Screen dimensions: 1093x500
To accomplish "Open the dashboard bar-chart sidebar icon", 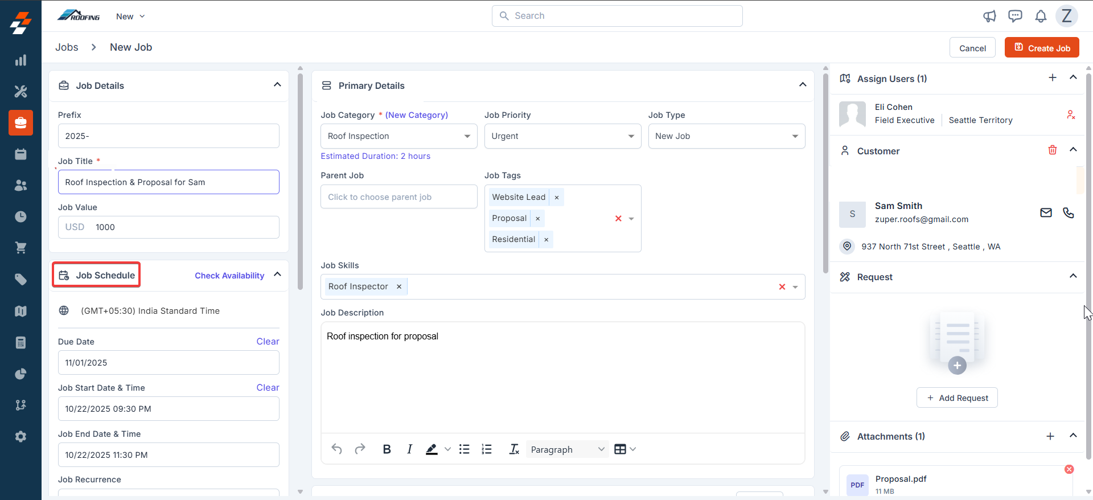I will pyautogui.click(x=20, y=60).
